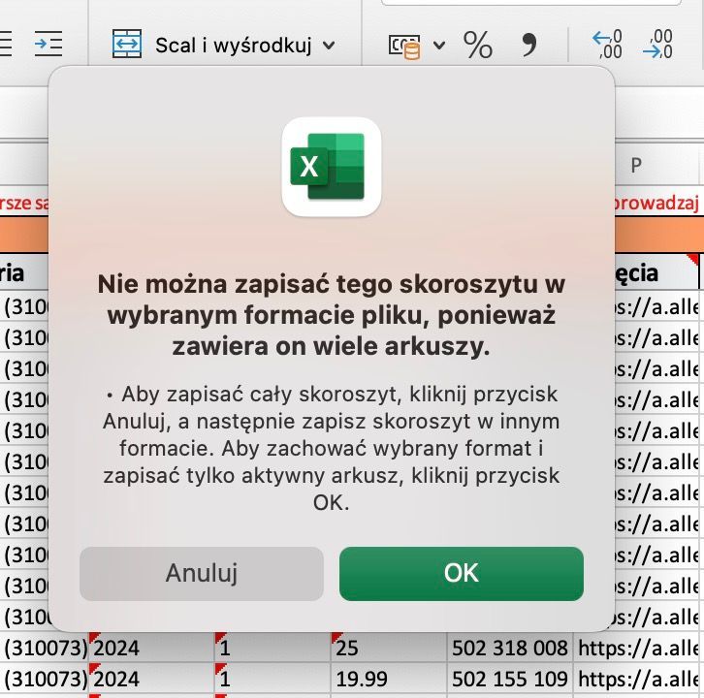
Task: Select the cell containing 19.99
Action: click(389, 679)
